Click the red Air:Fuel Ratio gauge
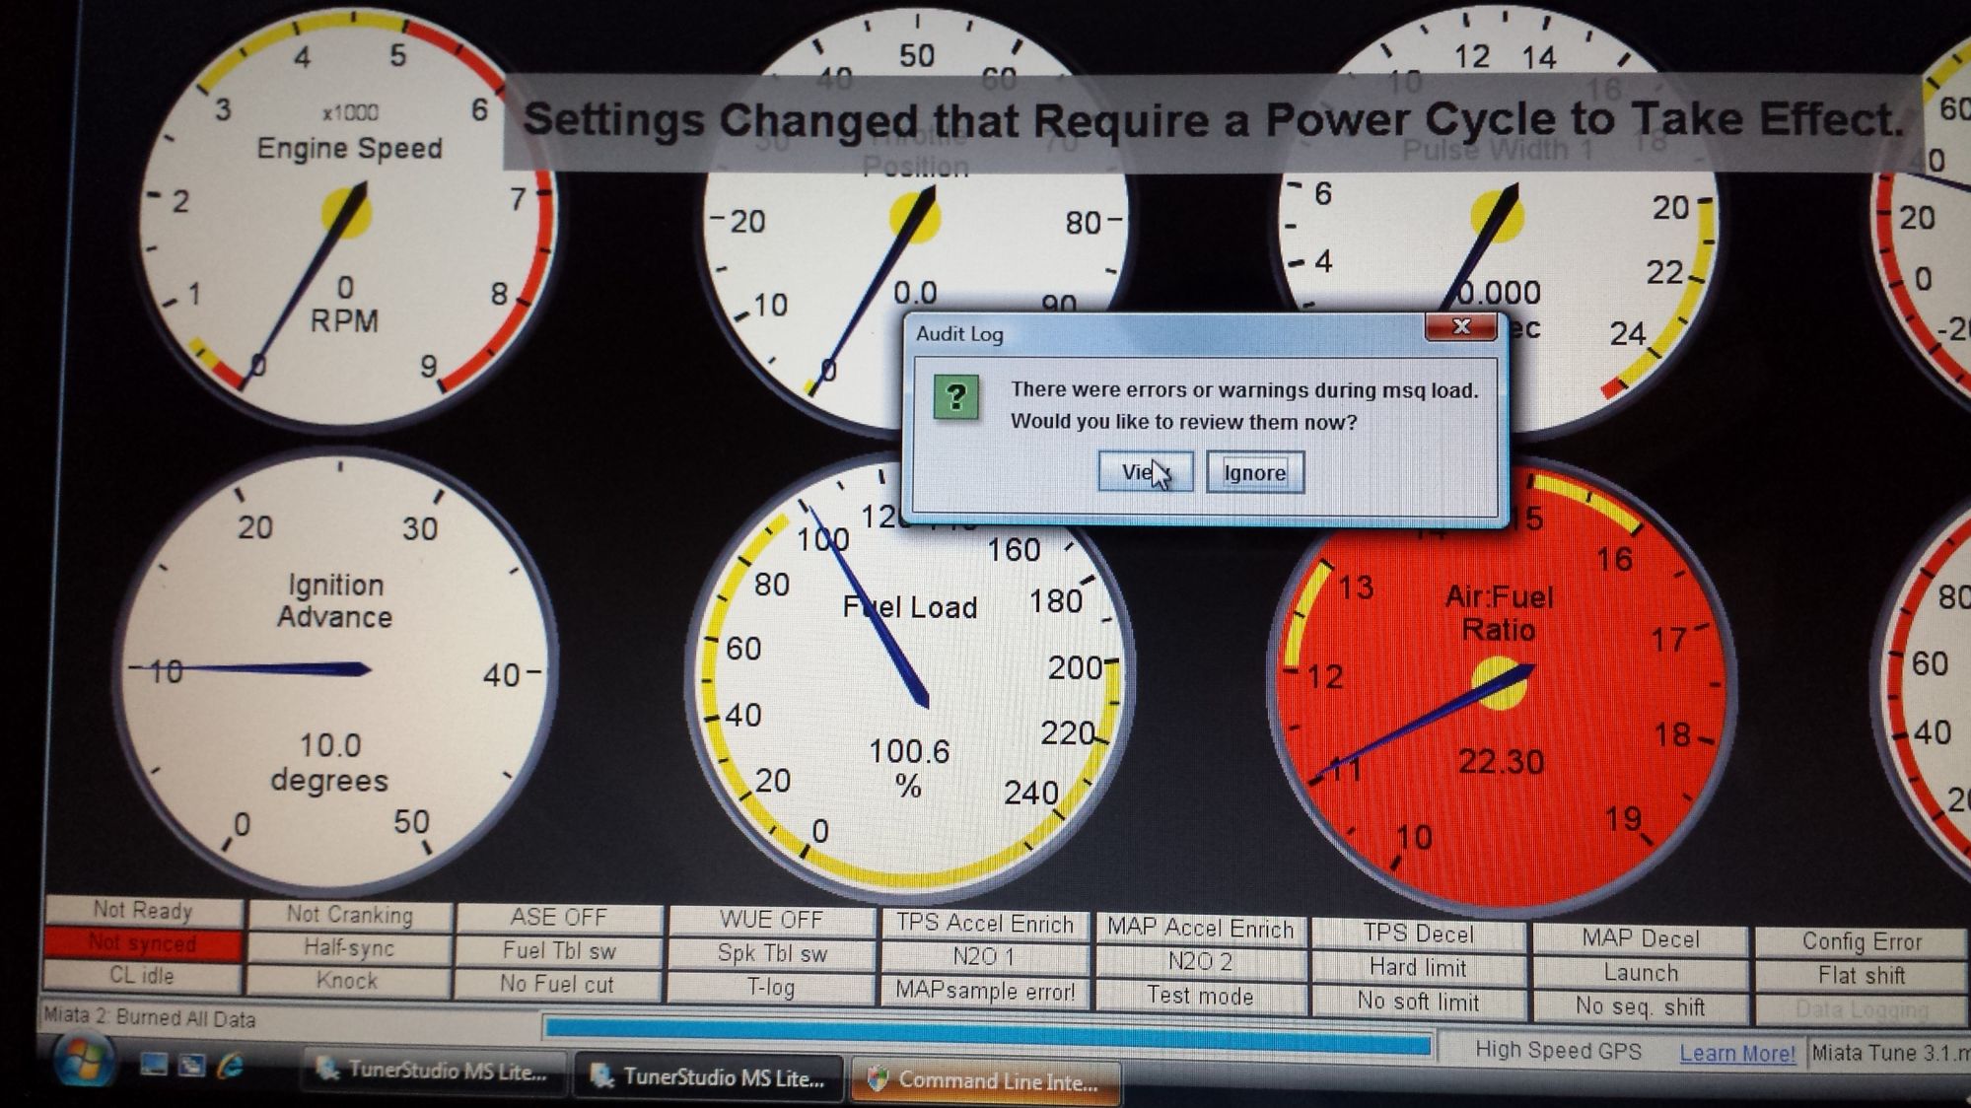The width and height of the screenshot is (1971, 1108). pos(1499,690)
